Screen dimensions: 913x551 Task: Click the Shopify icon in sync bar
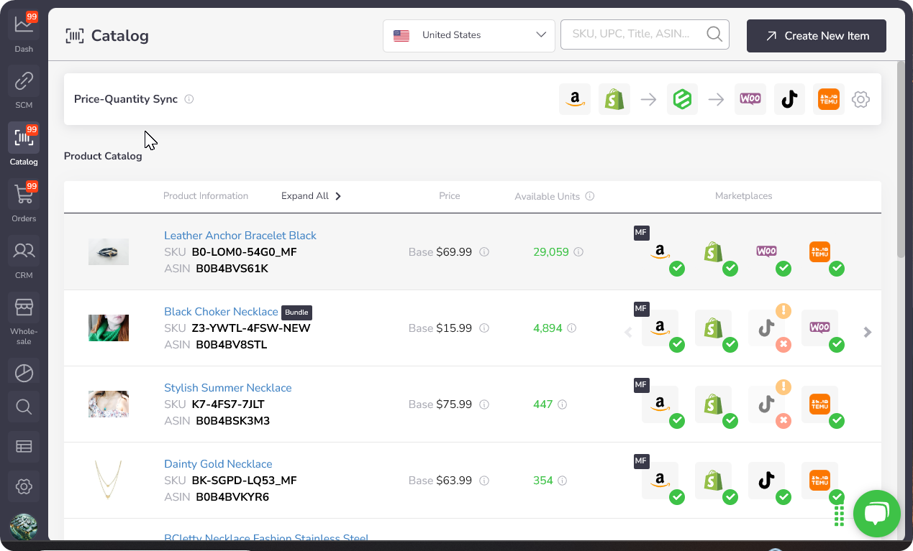[x=614, y=99]
